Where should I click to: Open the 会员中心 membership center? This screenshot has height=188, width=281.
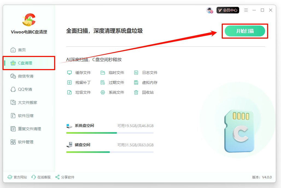pyautogui.click(x=228, y=10)
